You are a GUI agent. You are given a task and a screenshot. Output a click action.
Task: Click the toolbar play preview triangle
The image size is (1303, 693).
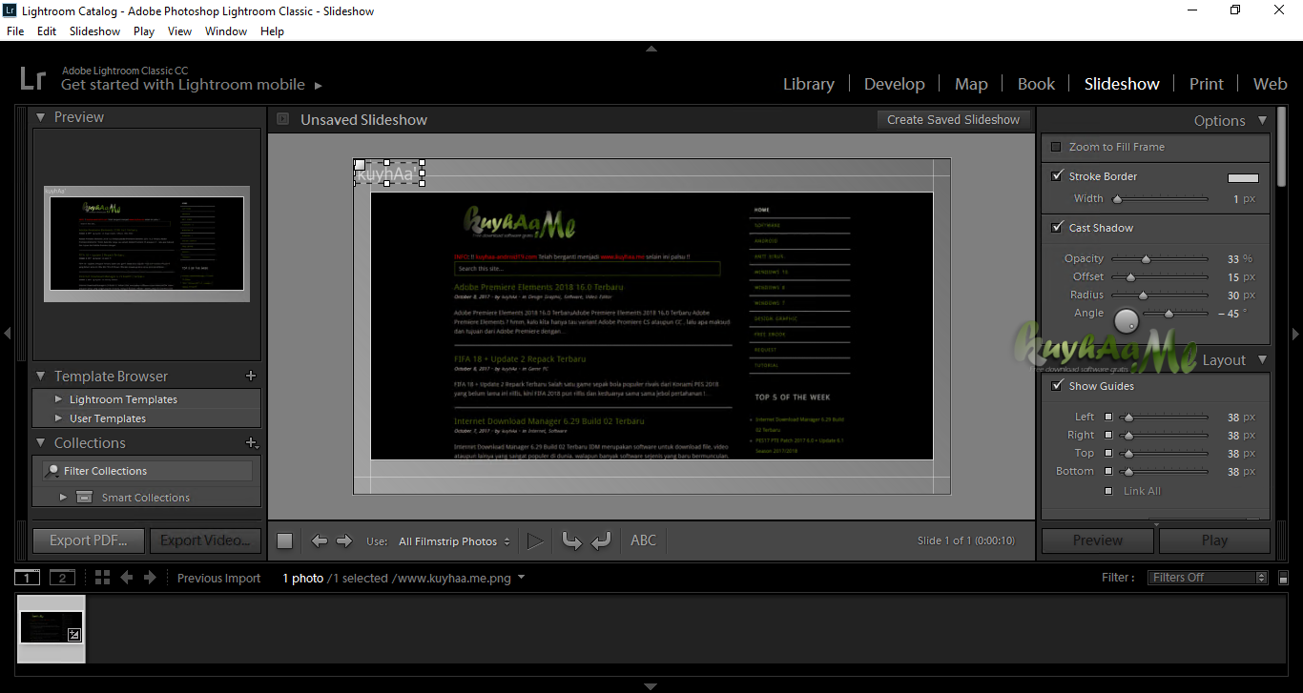click(x=535, y=540)
